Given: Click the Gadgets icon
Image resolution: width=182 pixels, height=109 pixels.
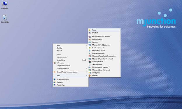Looking at the screenshot, I should (x=55, y=82).
